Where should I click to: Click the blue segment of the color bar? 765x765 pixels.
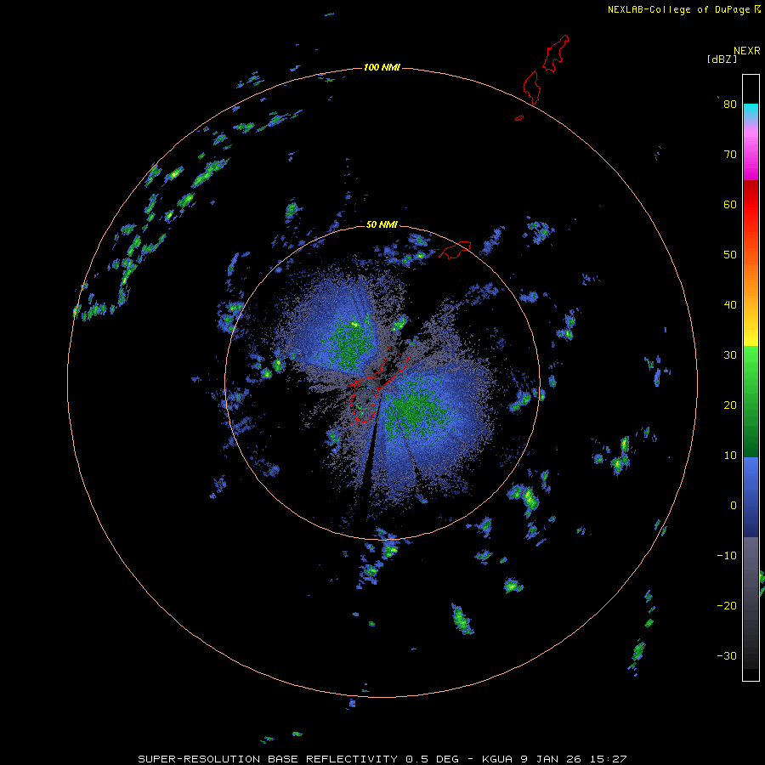751,497
